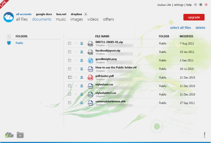Select file name pdfrizator.pdf
The image size is (211, 143).
pyautogui.click(x=104, y=76)
